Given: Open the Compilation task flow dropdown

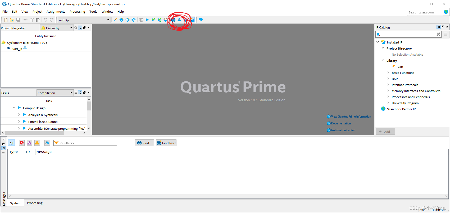Looking at the screenshot, I should (x=55, y=93).
